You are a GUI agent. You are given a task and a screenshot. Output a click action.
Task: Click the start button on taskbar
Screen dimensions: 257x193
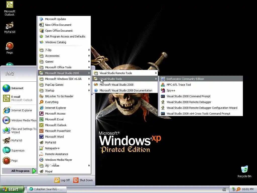tap(12, 189)
